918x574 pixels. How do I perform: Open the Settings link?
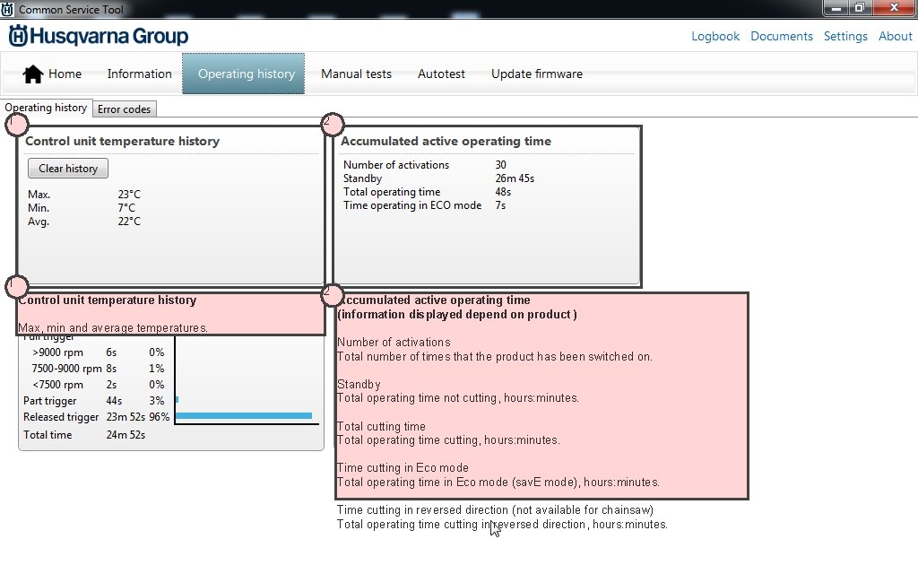(845, 36)
